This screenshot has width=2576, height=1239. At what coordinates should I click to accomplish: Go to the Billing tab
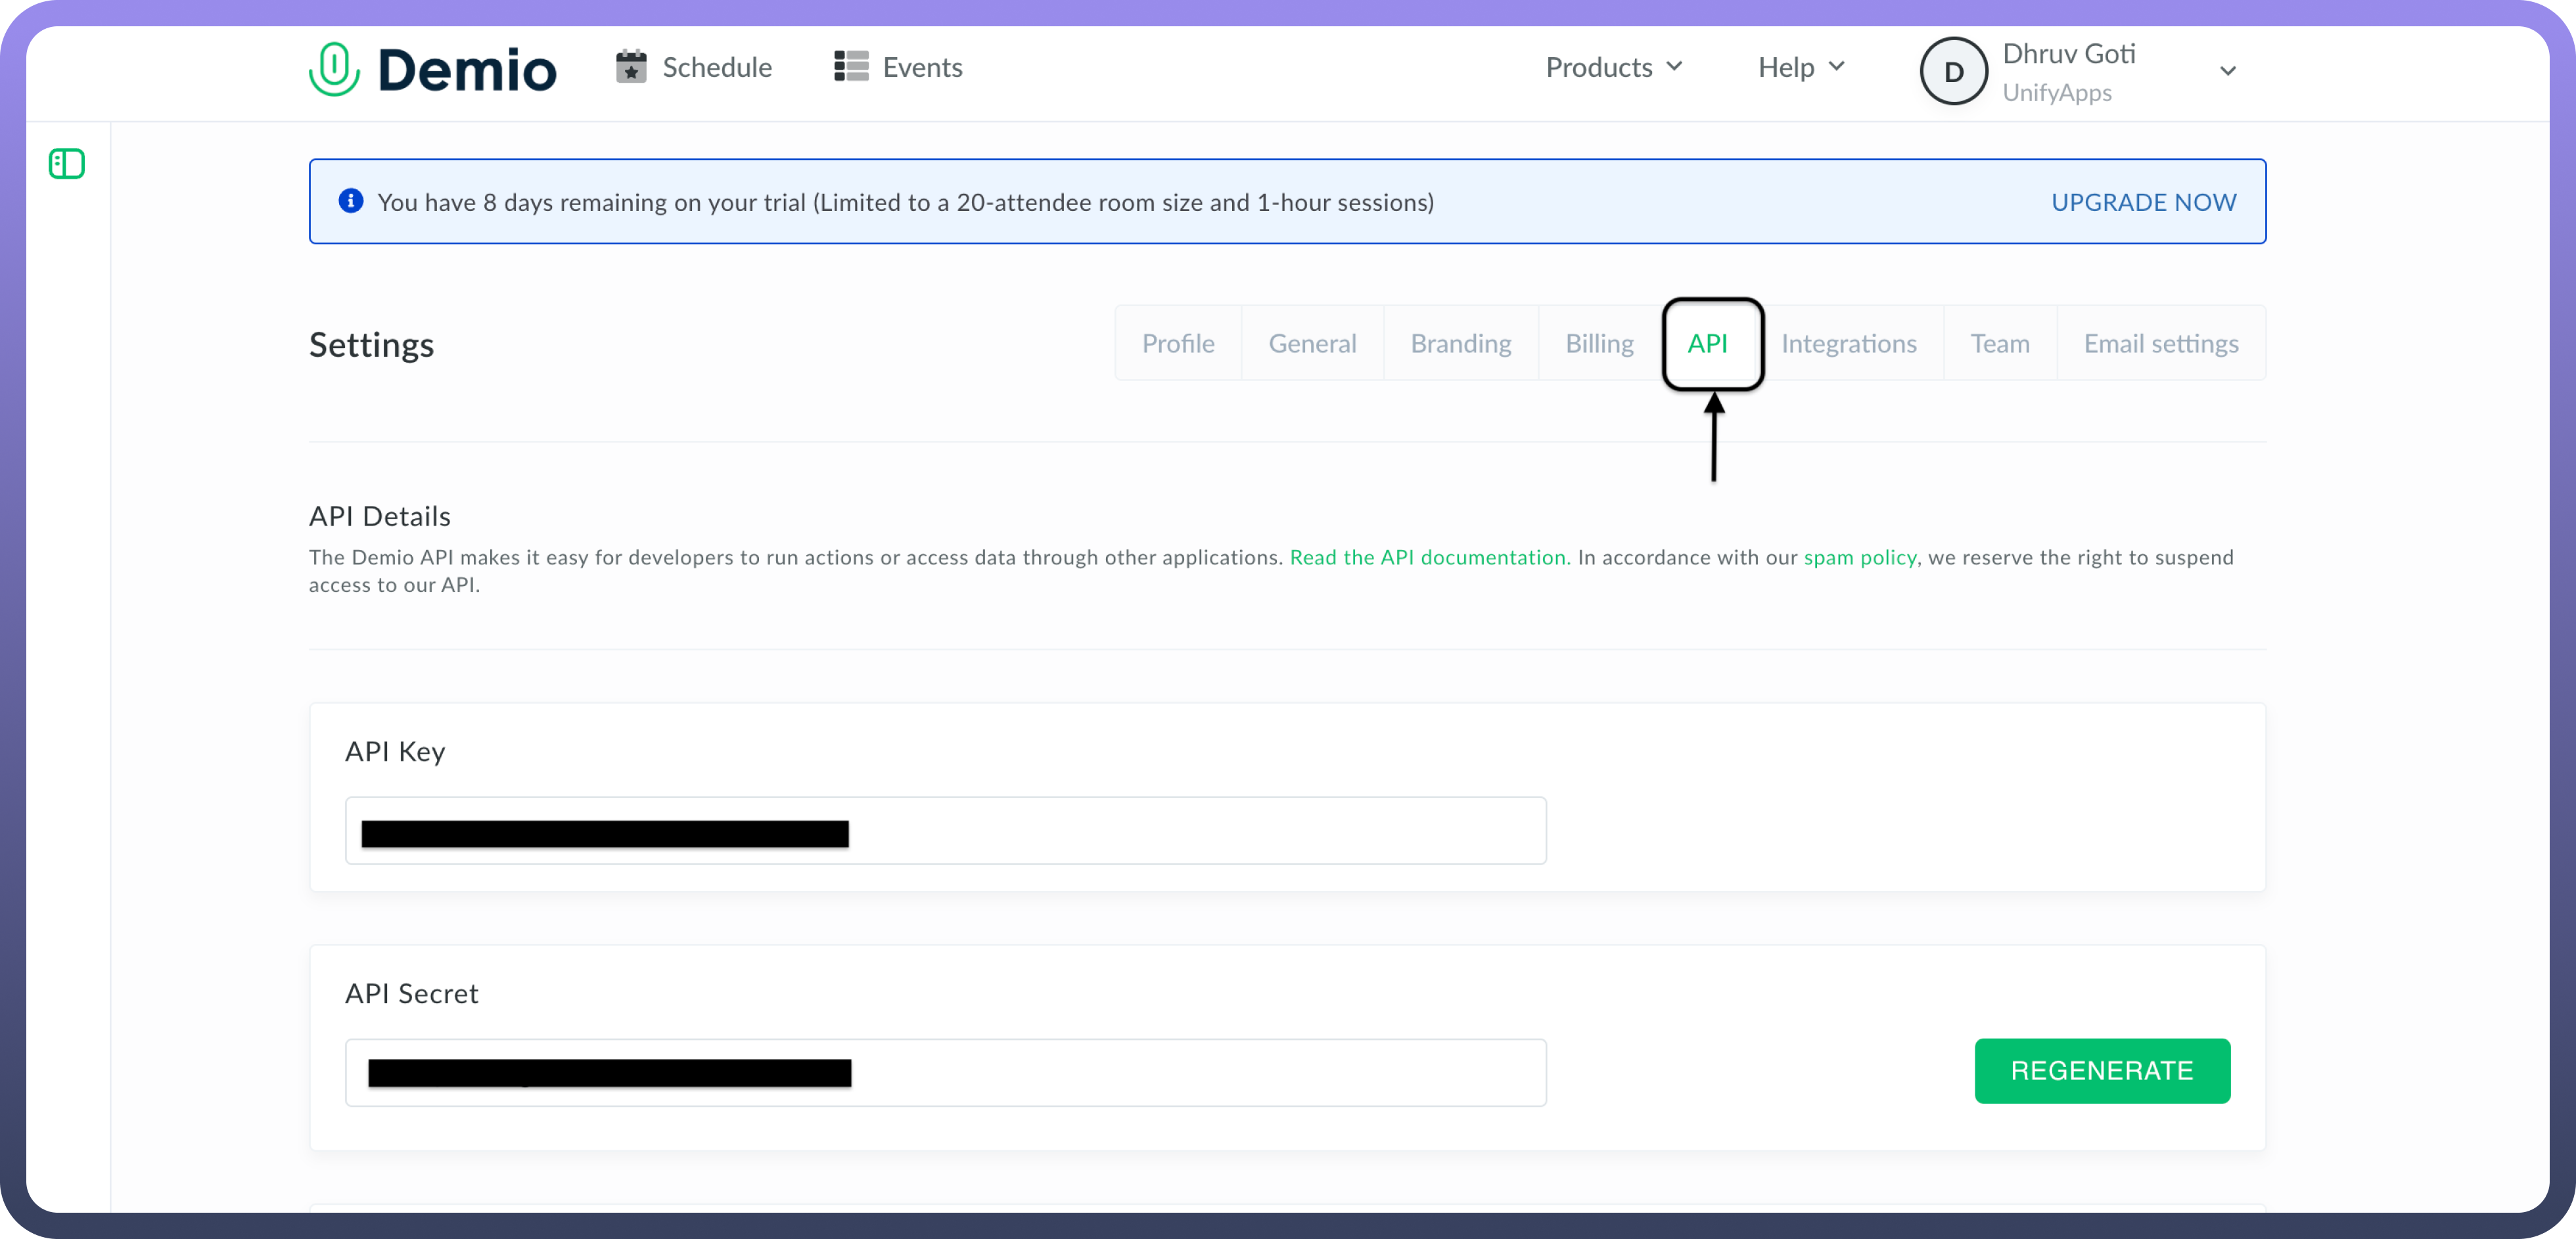point(1599,344)
